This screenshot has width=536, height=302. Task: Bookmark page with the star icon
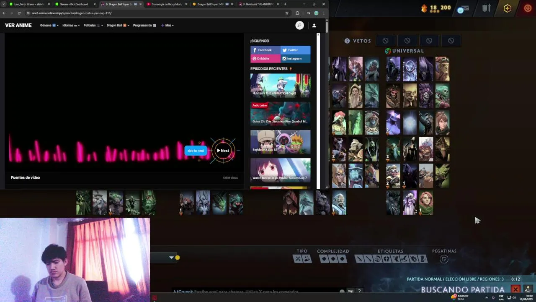(287, 13)
